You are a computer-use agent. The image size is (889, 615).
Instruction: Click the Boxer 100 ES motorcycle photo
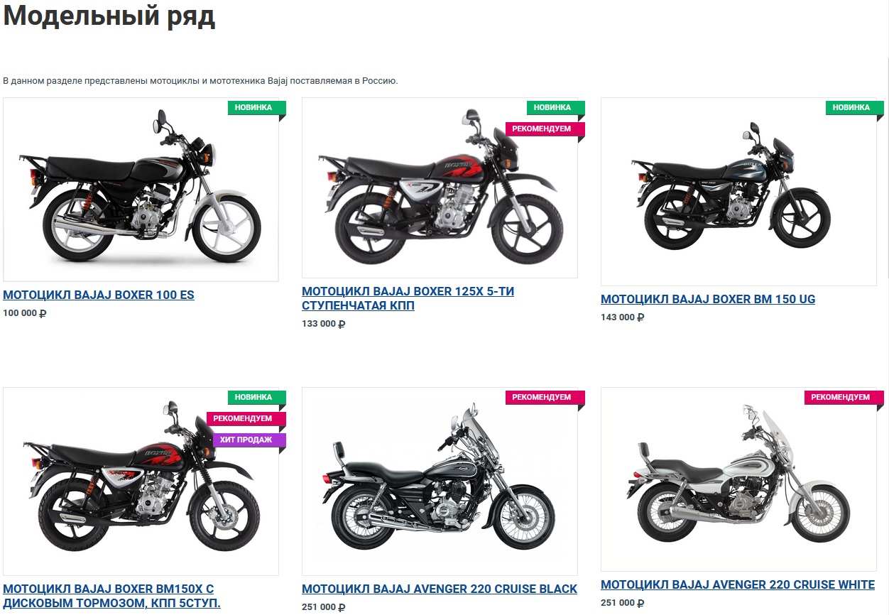[x=141, y=190]
